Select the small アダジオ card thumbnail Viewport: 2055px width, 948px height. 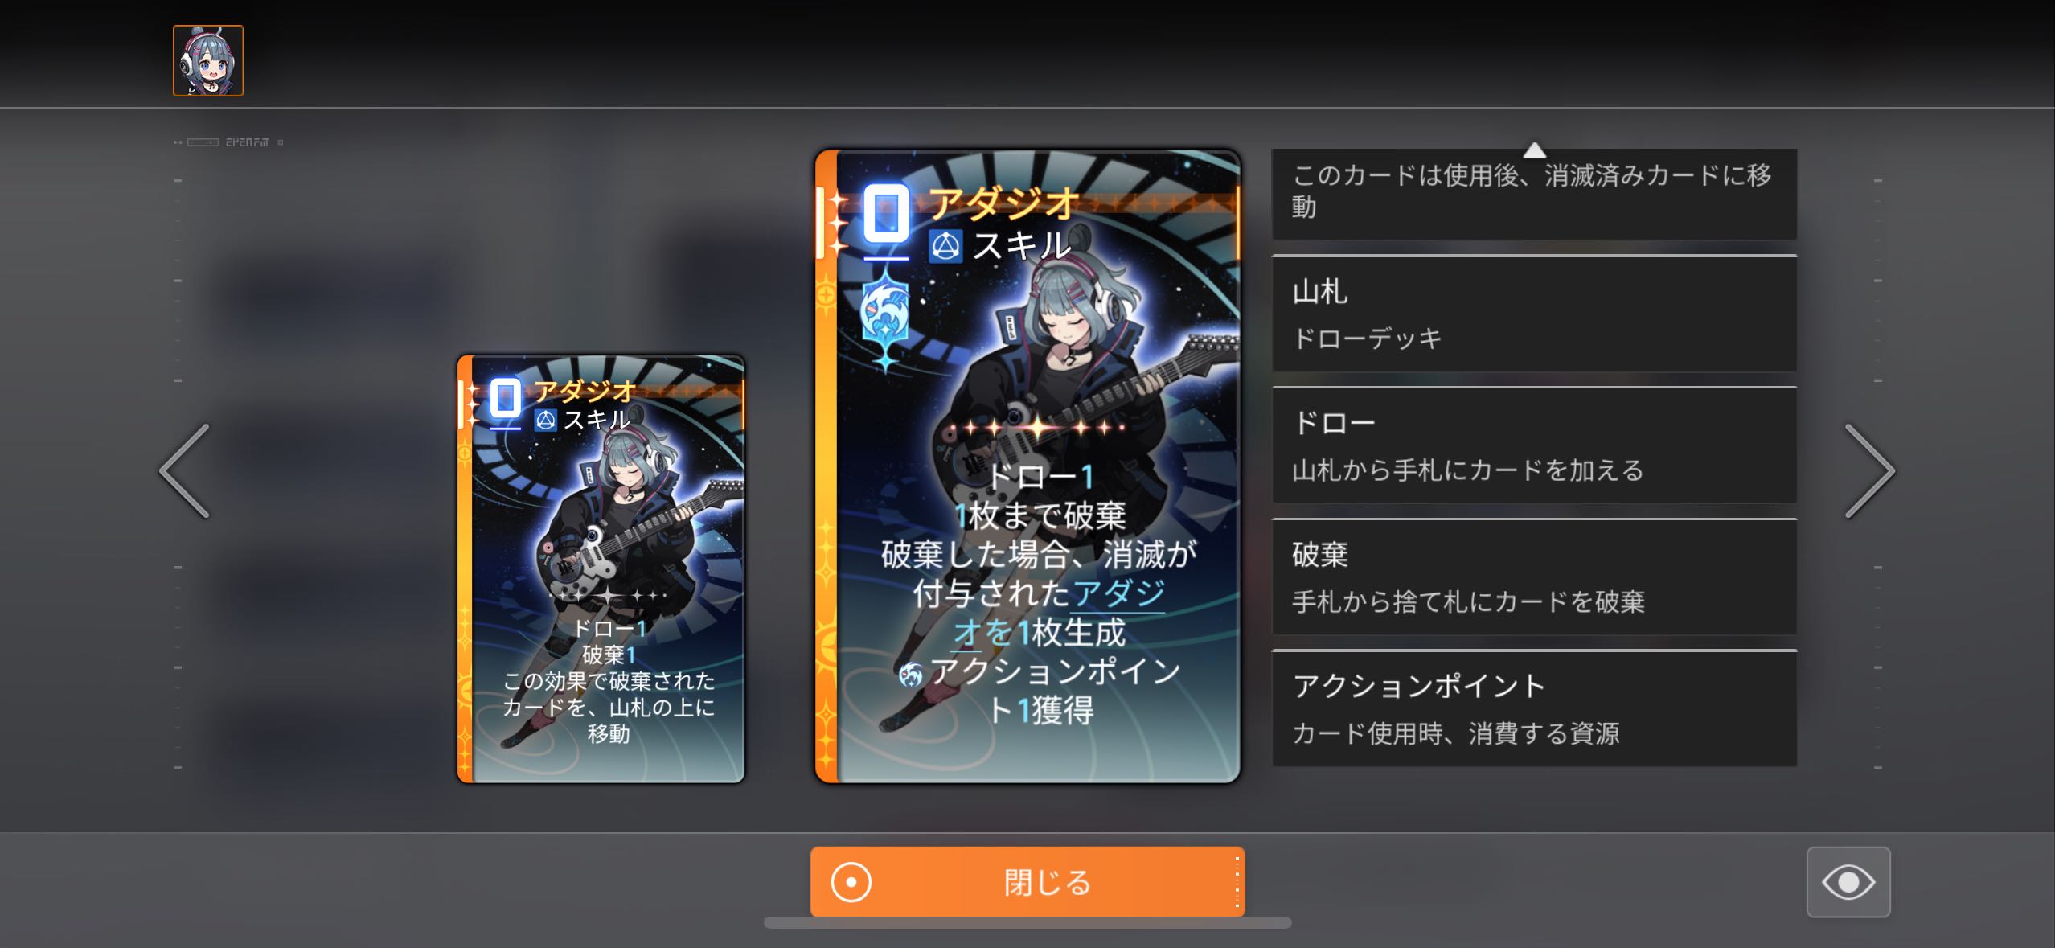click(x=601, y=568)
